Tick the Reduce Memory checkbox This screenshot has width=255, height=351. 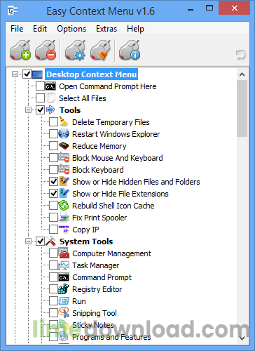[x=53, y=146]
